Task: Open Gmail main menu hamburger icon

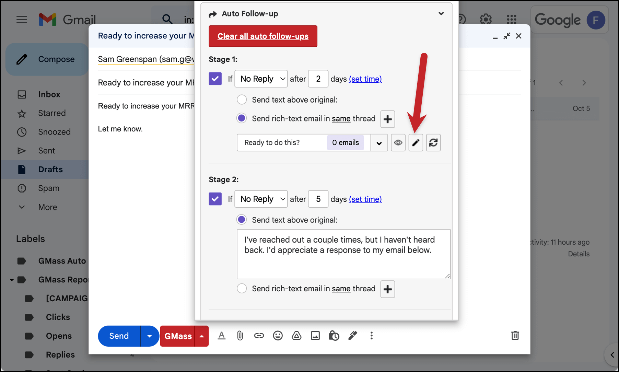Action: (x=22, y=20)
